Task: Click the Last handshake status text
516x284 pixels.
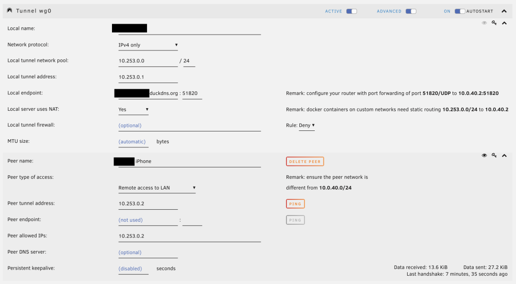Action: pyautogui.click(x=457, y=274)
